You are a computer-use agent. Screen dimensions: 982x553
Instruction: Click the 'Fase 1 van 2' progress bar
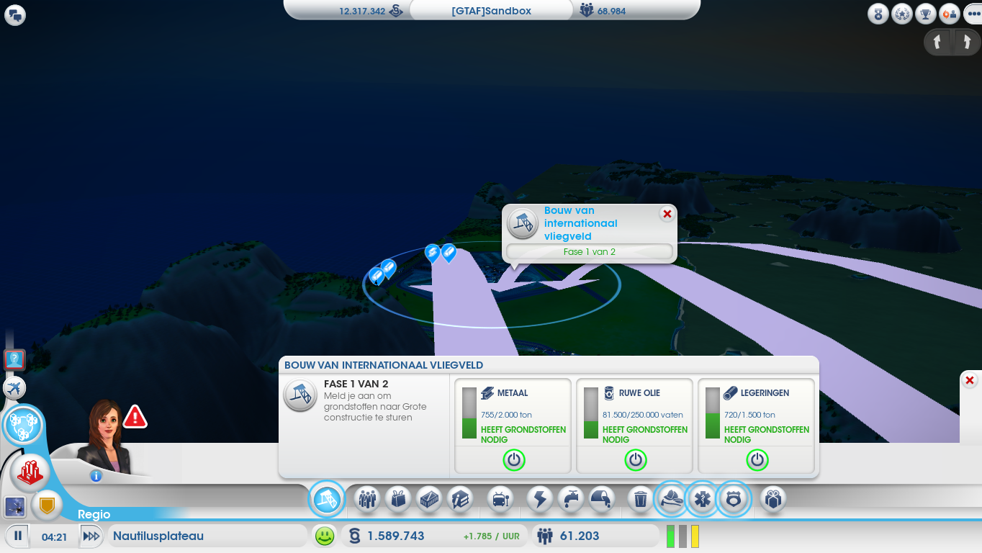tap(589, 252)
